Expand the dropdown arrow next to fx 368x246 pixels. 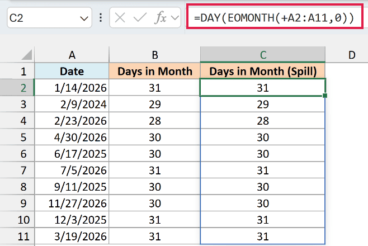click(x=175, y=18)
